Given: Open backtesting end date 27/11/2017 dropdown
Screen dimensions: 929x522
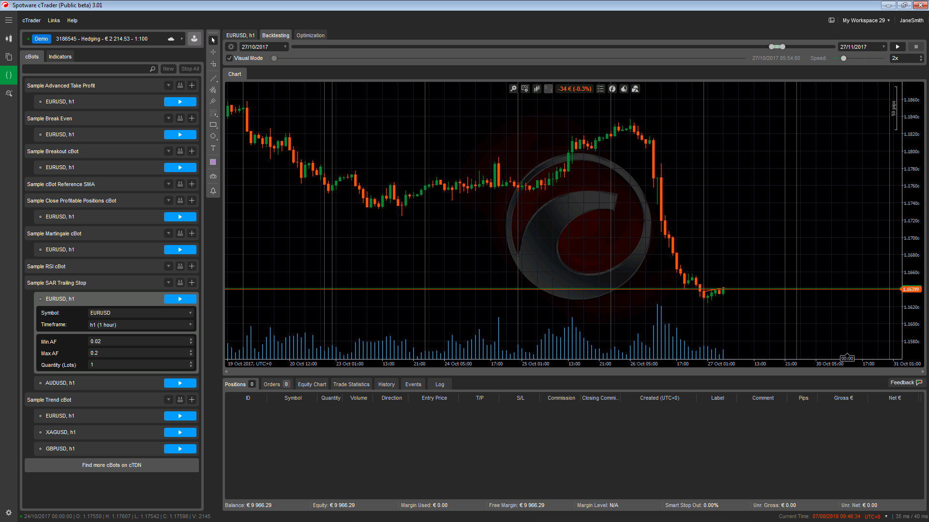Looking at the screenshot, I should pyautogui.click(x=863, y=47).
